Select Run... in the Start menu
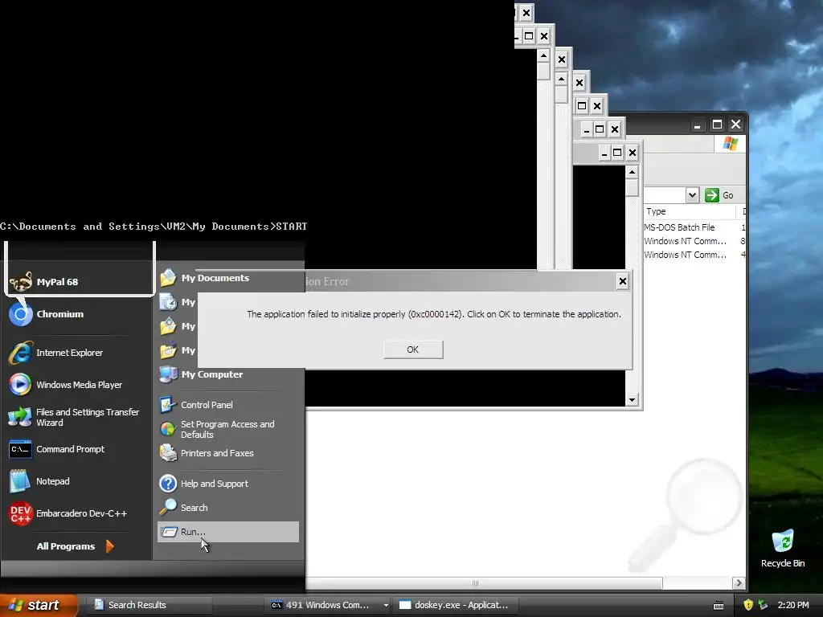 click(x=228, y=532)
